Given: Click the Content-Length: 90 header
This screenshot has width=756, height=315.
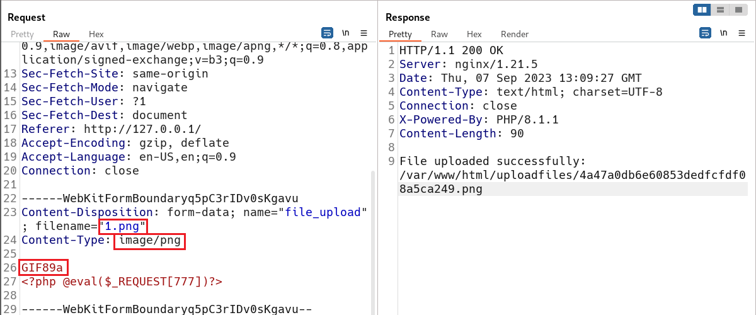Looking at the screenshot, I should 462,134.
